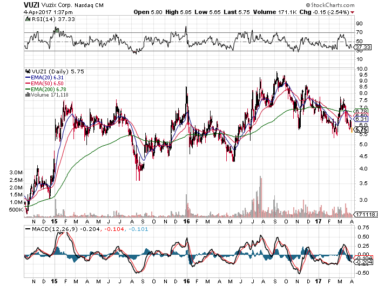Click the 3.0M label on the volume axis
378x286 pixels.
16,173
